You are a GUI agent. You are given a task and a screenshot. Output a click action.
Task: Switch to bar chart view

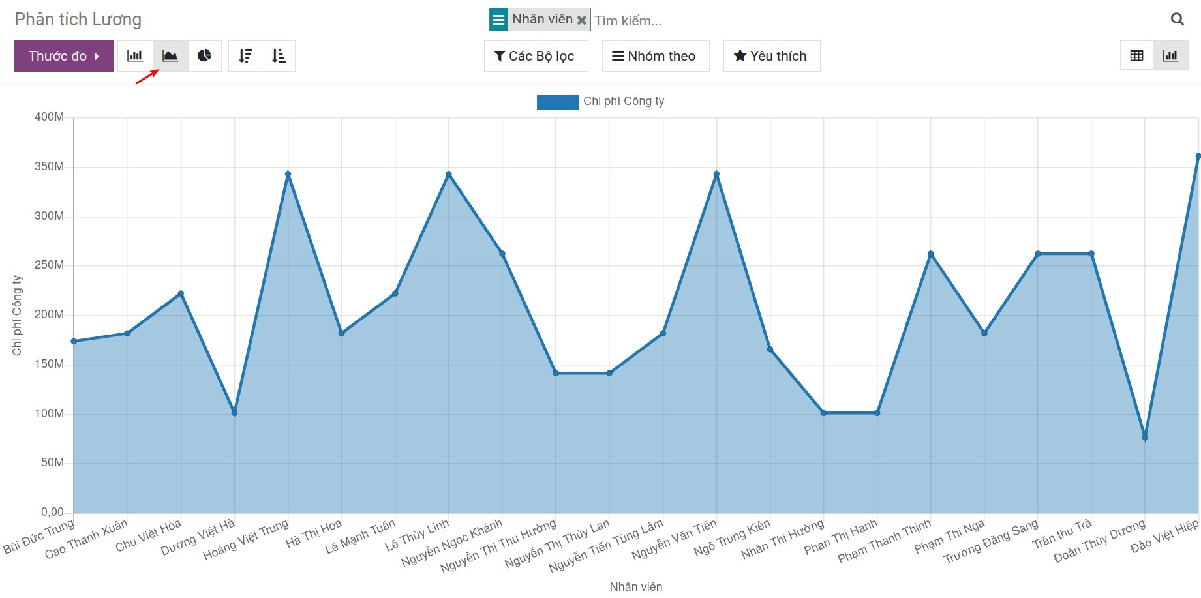pos(135,56)
